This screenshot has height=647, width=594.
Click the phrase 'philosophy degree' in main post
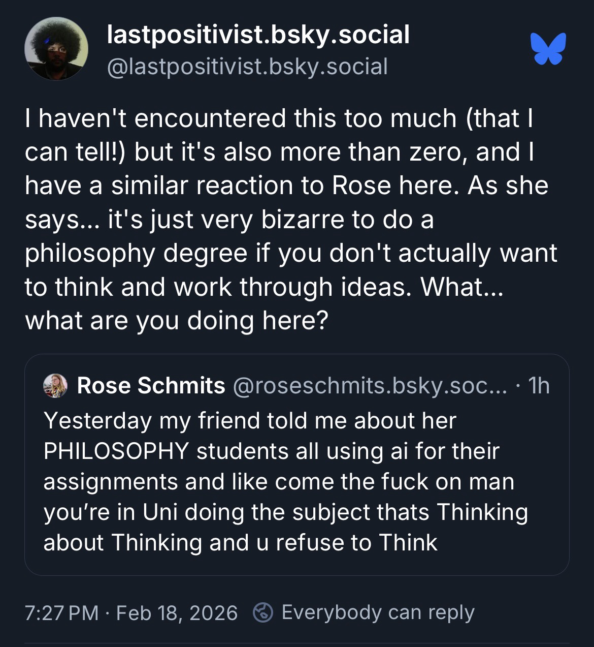pos(136,253)
